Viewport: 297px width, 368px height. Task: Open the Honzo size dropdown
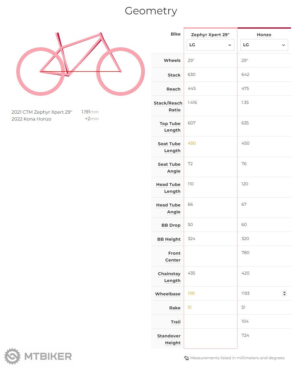pos(264,45)
